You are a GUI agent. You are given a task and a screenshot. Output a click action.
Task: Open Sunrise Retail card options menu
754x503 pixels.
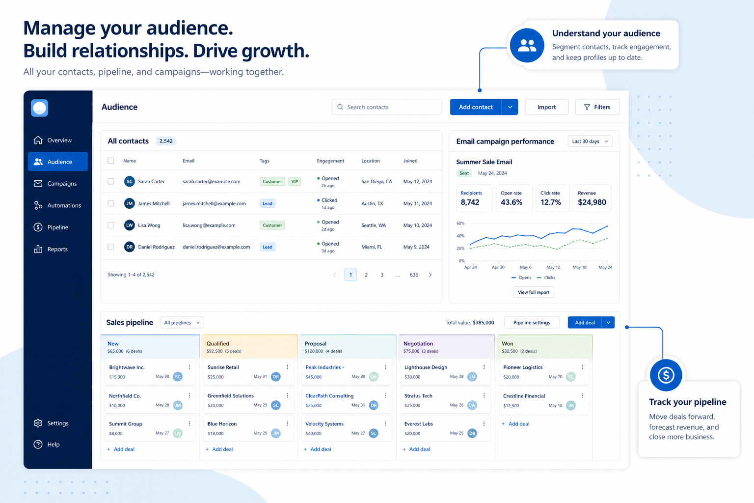[288, 367]
